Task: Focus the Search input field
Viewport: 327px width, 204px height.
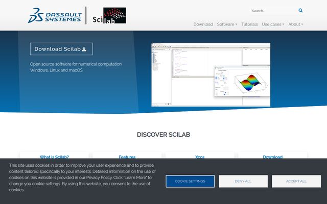Action: 273,11
